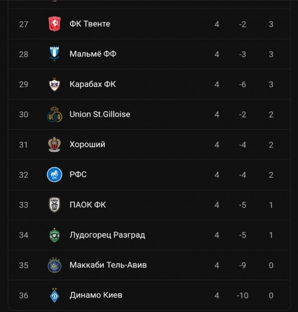Viewport: 298px width, 312px height.
Task: Click the FC Twente club crest
Action: click(x=54, y=24)
